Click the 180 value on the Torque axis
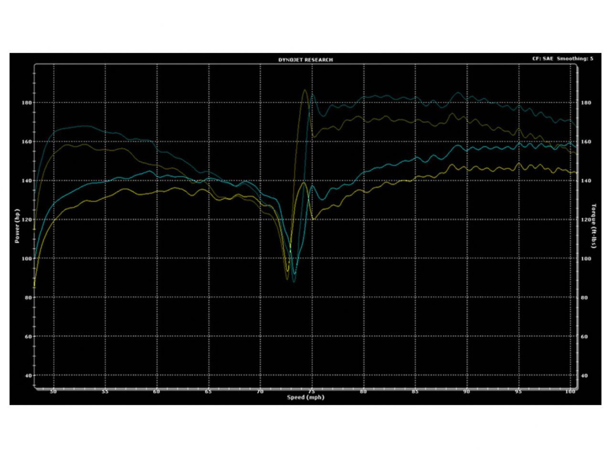The width and height of the screenshot is (611, 458). click(x=586, y=103)
